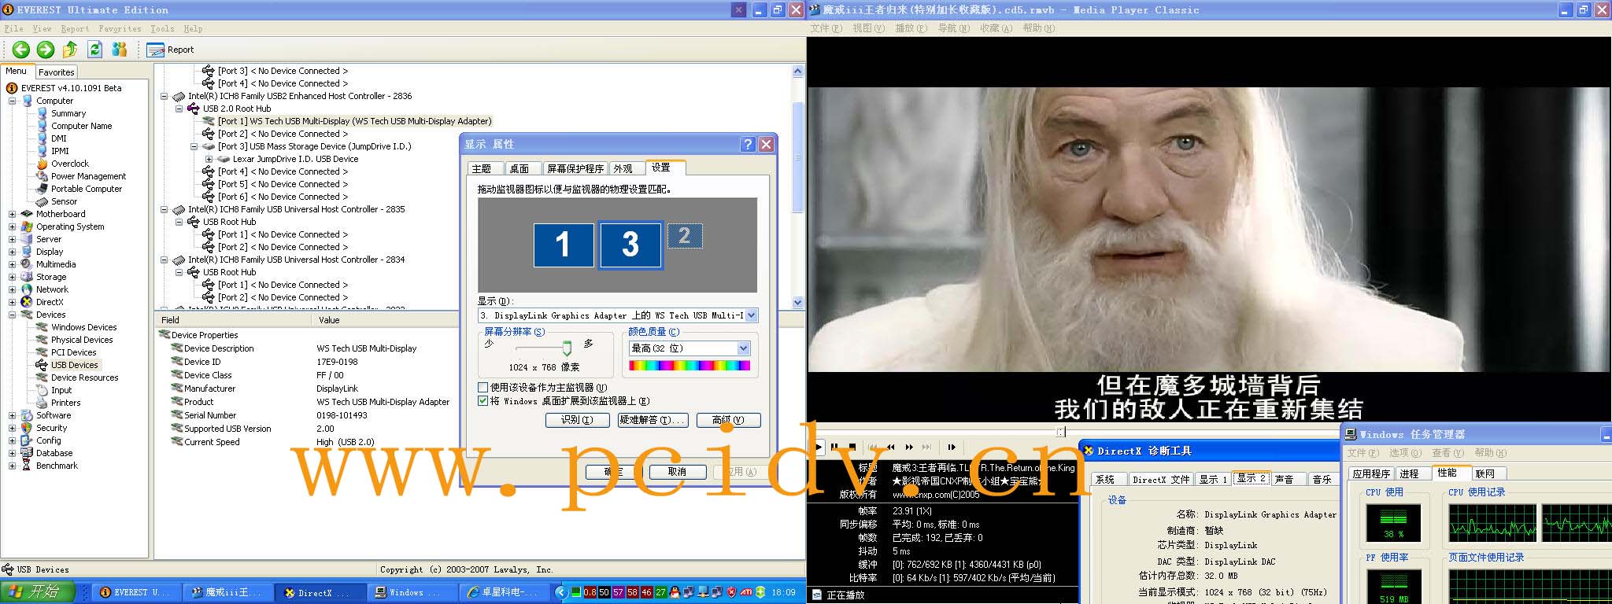The image size is (1612, 604).
Task: Expand the Display tree node
Action: (x=13, y=252)
